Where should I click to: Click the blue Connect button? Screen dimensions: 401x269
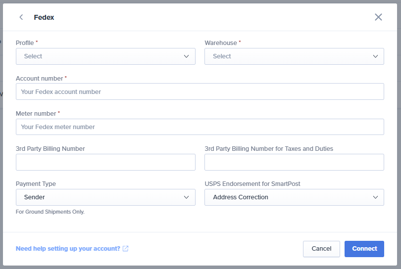(x=364, y=249)
